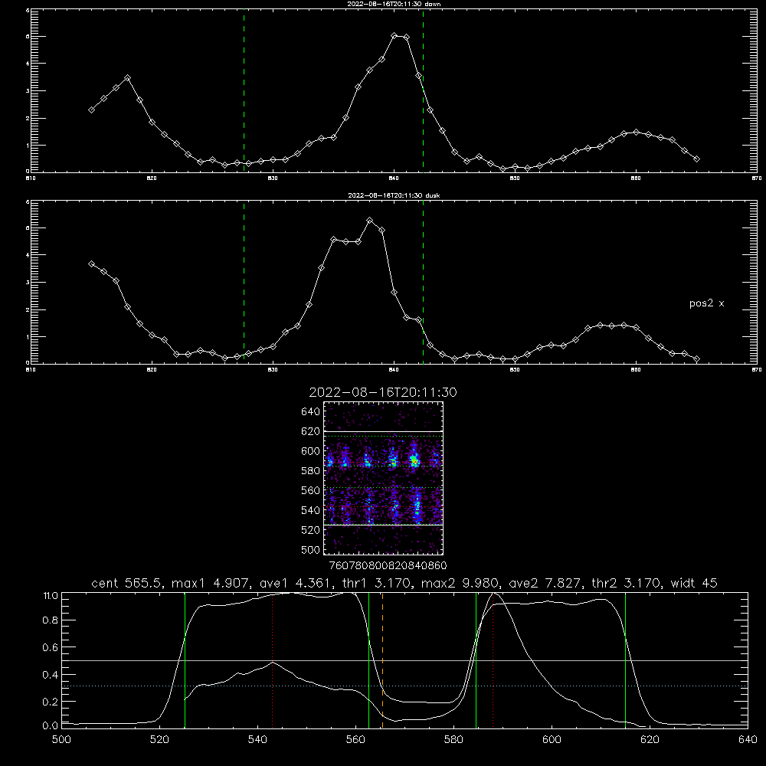766x766 pixels.
Task: Select the green vertical line near 615 in profile plot
Action: point(625,660)
